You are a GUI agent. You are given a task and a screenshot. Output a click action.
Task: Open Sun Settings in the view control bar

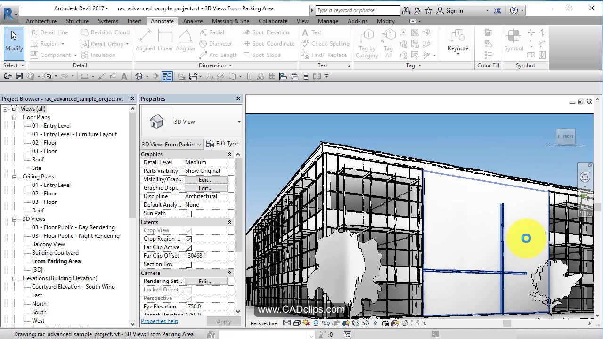click(306, 323)
